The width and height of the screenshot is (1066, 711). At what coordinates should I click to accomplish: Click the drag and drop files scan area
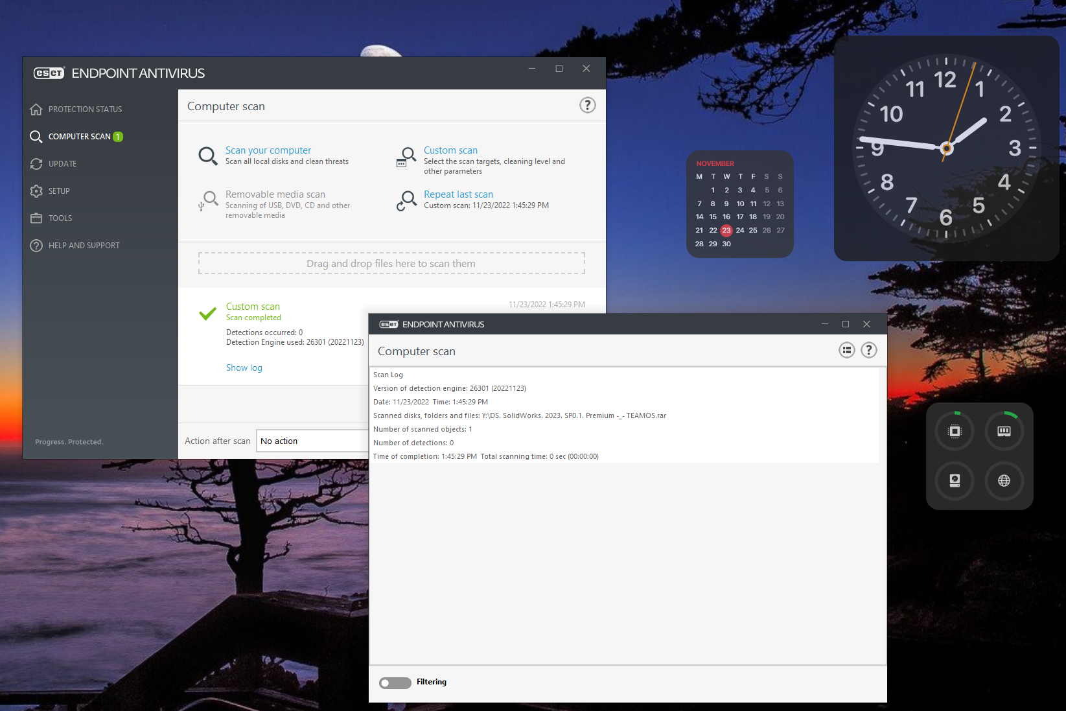[x=391, y=264]
